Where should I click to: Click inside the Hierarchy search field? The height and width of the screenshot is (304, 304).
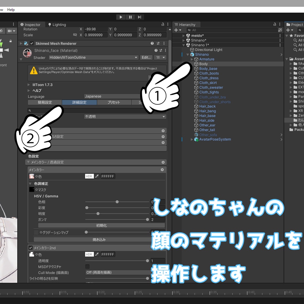(235, 30)
